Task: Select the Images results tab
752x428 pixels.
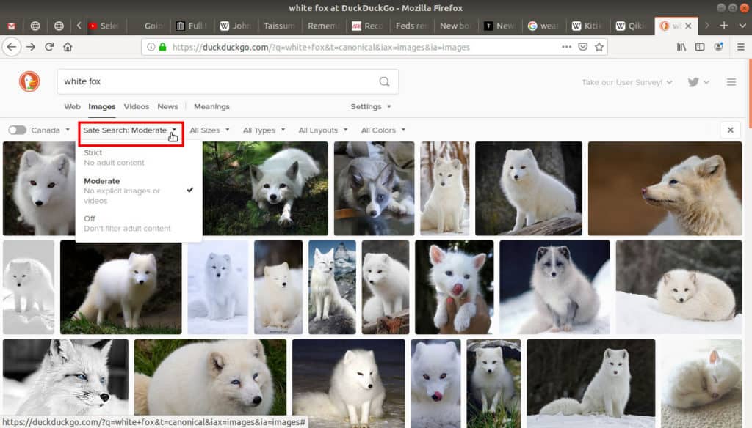Action: point(101,107)
